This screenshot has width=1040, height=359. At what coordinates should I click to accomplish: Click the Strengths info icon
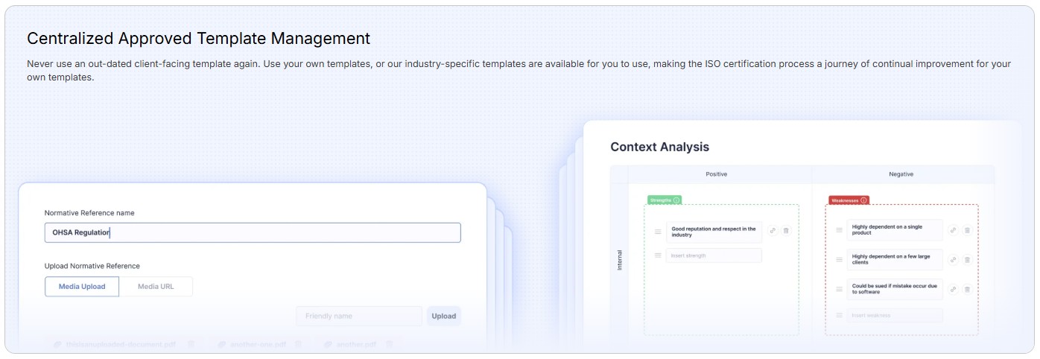tap(676, 200)
